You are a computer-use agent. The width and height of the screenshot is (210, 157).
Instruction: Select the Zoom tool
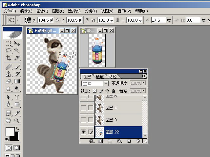pos(17,120)
